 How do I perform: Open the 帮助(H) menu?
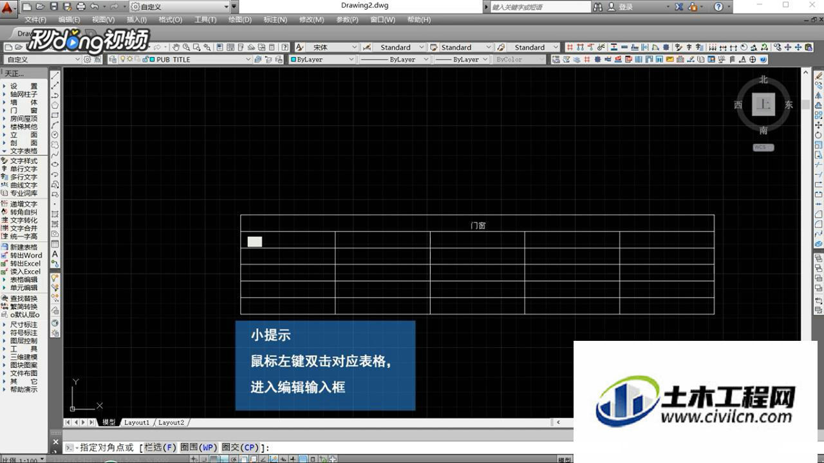418,19
